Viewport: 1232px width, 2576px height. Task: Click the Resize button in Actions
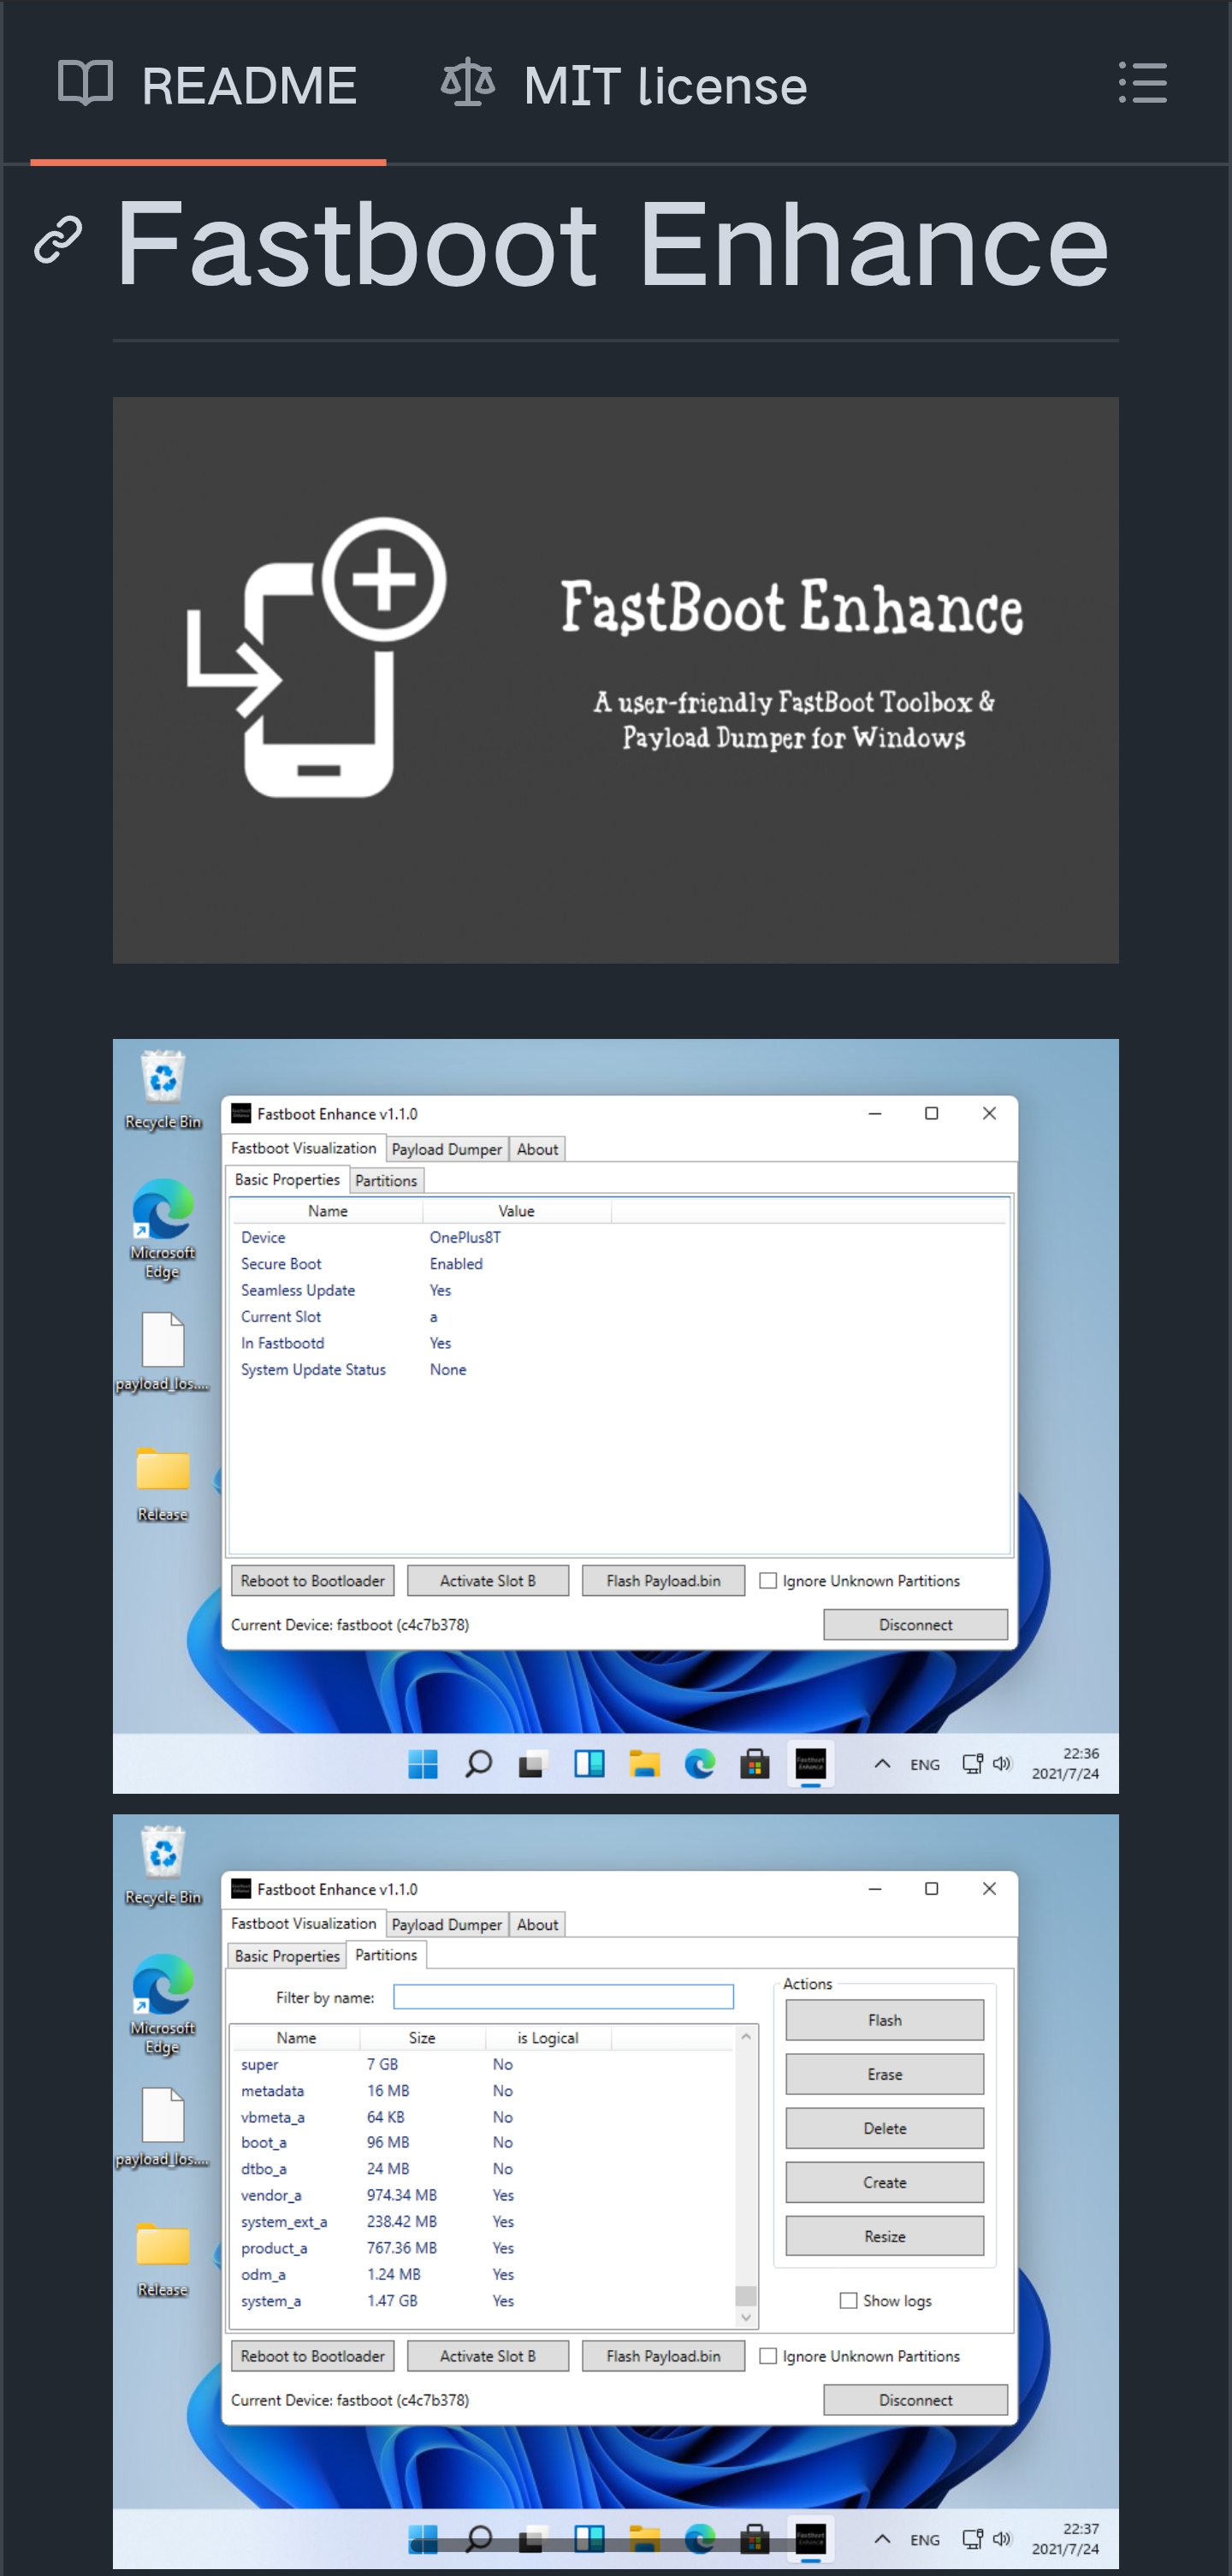[884, 2236]
